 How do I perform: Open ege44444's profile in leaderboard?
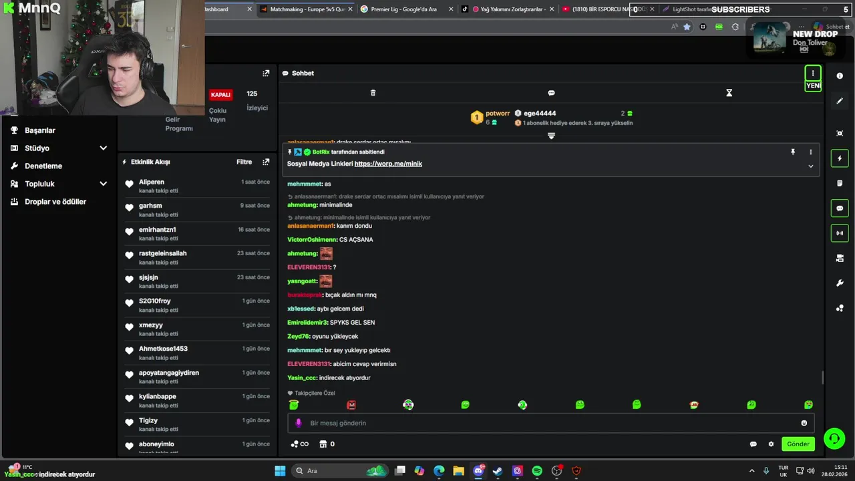pos(540,114)
